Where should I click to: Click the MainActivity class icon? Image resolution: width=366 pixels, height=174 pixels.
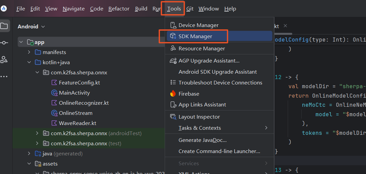pos(54,93)
